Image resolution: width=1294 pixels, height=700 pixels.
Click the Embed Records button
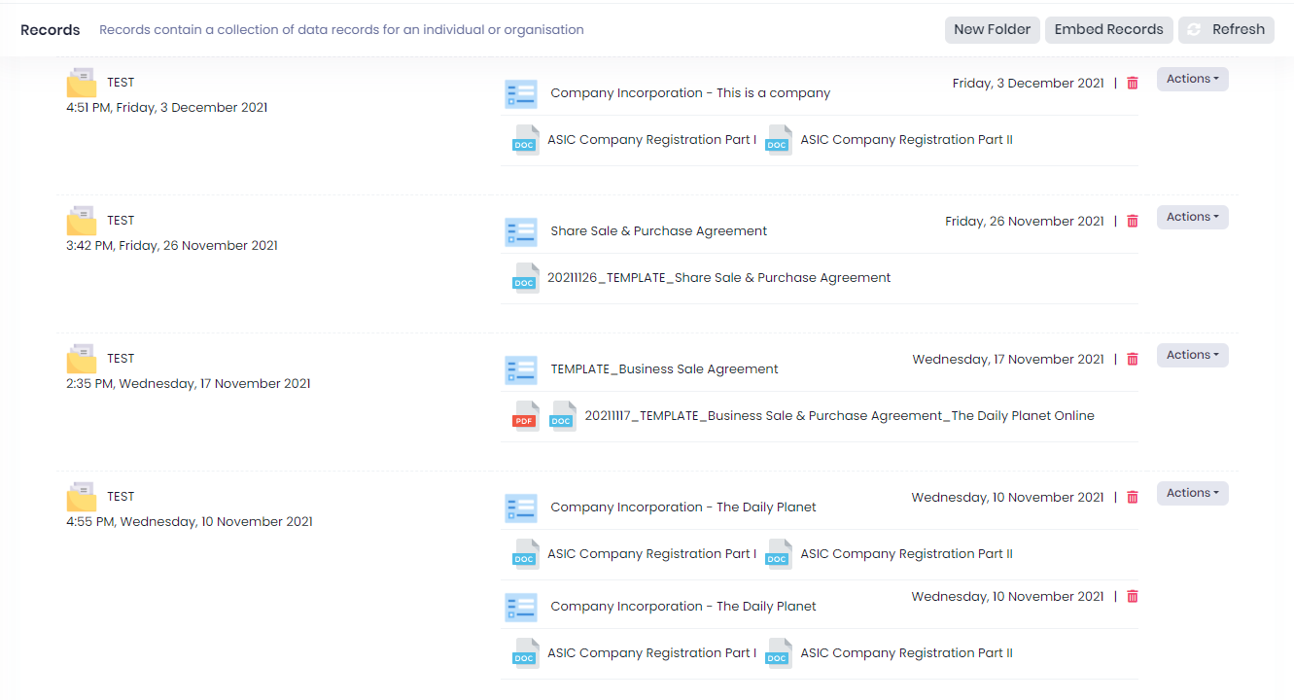pos(1108,30)
